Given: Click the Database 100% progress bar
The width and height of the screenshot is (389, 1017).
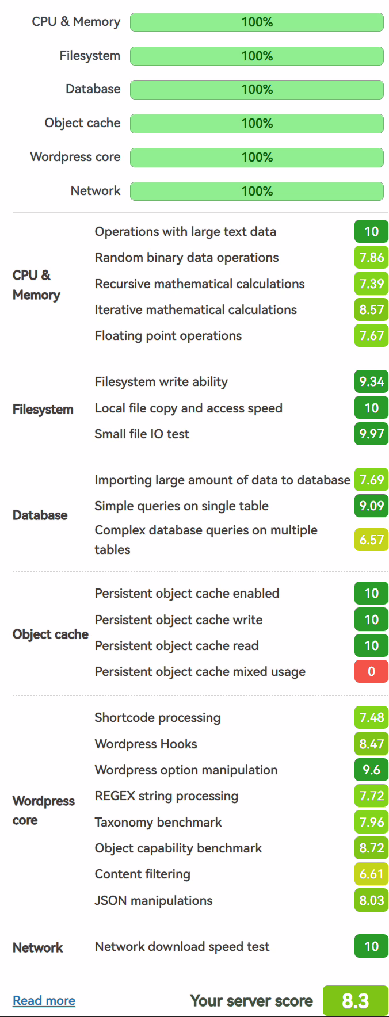Looking at the screenshot, I should coord(257,89).
